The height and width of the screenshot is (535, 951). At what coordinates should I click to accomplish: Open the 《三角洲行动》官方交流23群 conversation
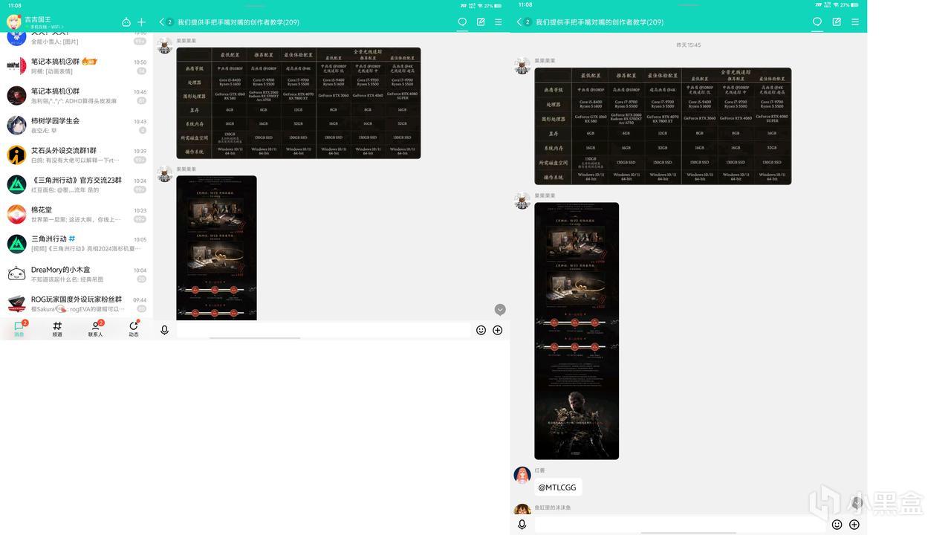pos(77,184)
